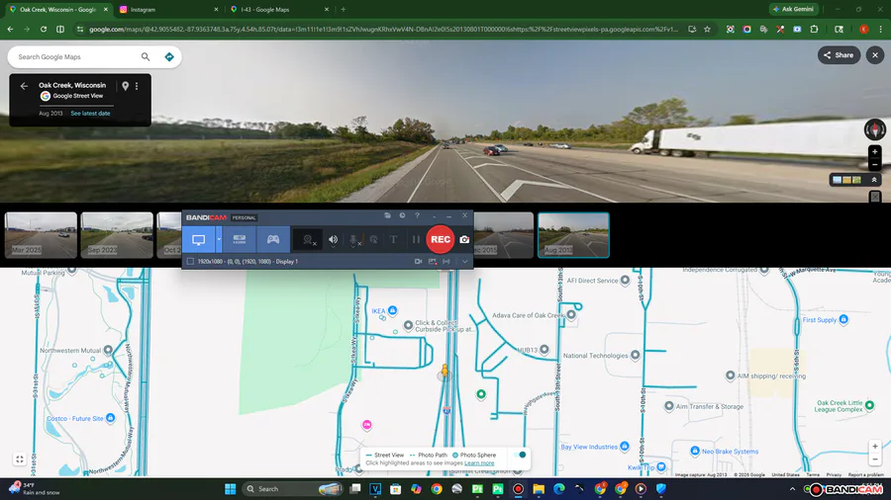Toggle speaker sound in Bandicam
The height and width of the screenshot is (500, 891).
point(333,240)
